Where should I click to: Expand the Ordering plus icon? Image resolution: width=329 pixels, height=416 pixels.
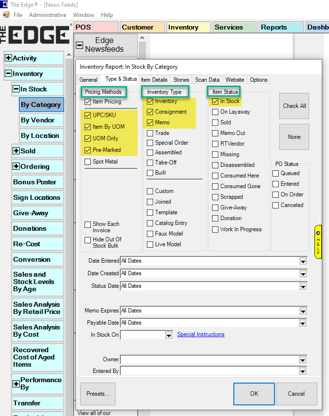[16, 167]
